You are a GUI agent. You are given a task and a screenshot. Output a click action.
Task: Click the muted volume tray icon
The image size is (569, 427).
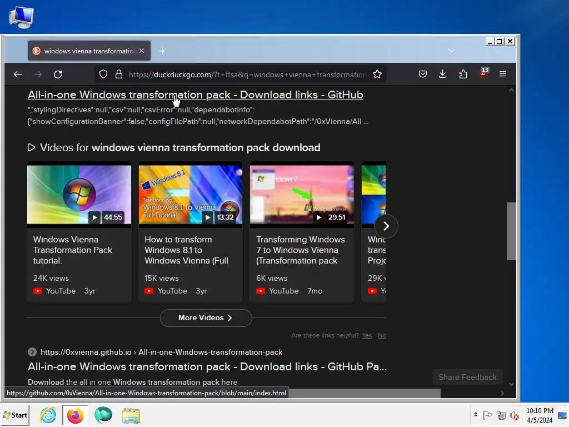coord(514,415)
